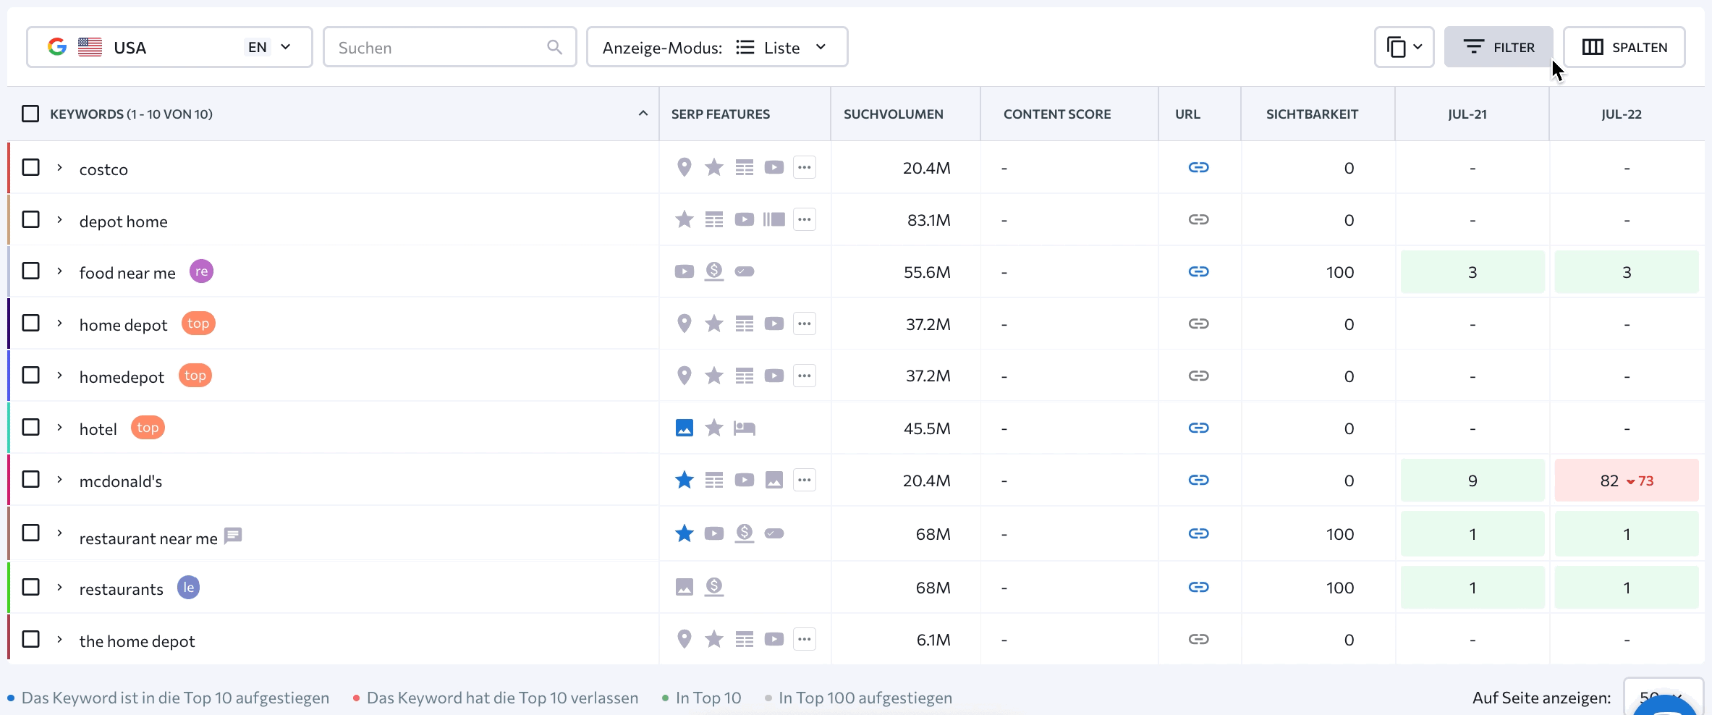1712x715 pixels.
Task: Click search magnifier icon in Suchen field
Action: pos(554,47)
